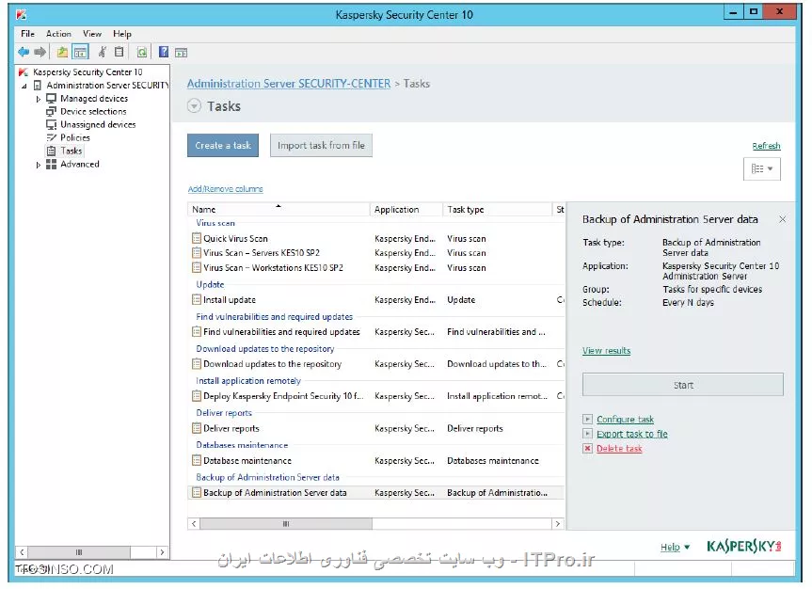This screenshot has height=589, width=812.
Task: Click the Administration Server icon in tree
Action: click(x=38, y=85)
